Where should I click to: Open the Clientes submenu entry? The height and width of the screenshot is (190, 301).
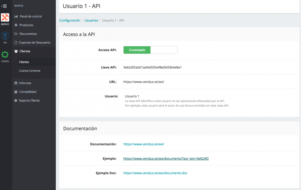tap(24, 62)
